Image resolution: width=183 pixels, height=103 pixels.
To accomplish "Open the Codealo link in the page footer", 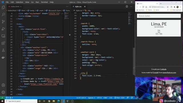I will (x=163, y=69).
